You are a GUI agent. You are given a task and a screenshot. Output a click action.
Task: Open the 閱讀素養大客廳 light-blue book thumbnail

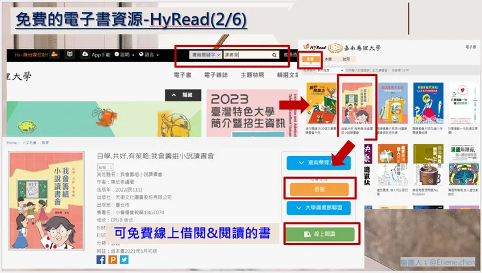click(393, 103)
